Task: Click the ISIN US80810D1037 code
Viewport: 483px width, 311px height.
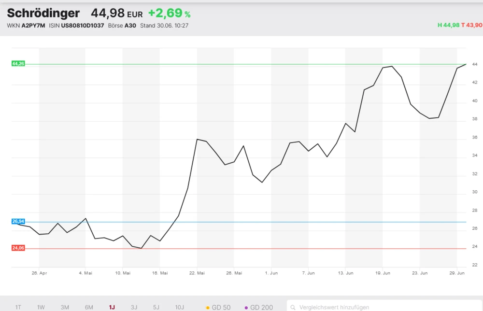Action: 83,25
